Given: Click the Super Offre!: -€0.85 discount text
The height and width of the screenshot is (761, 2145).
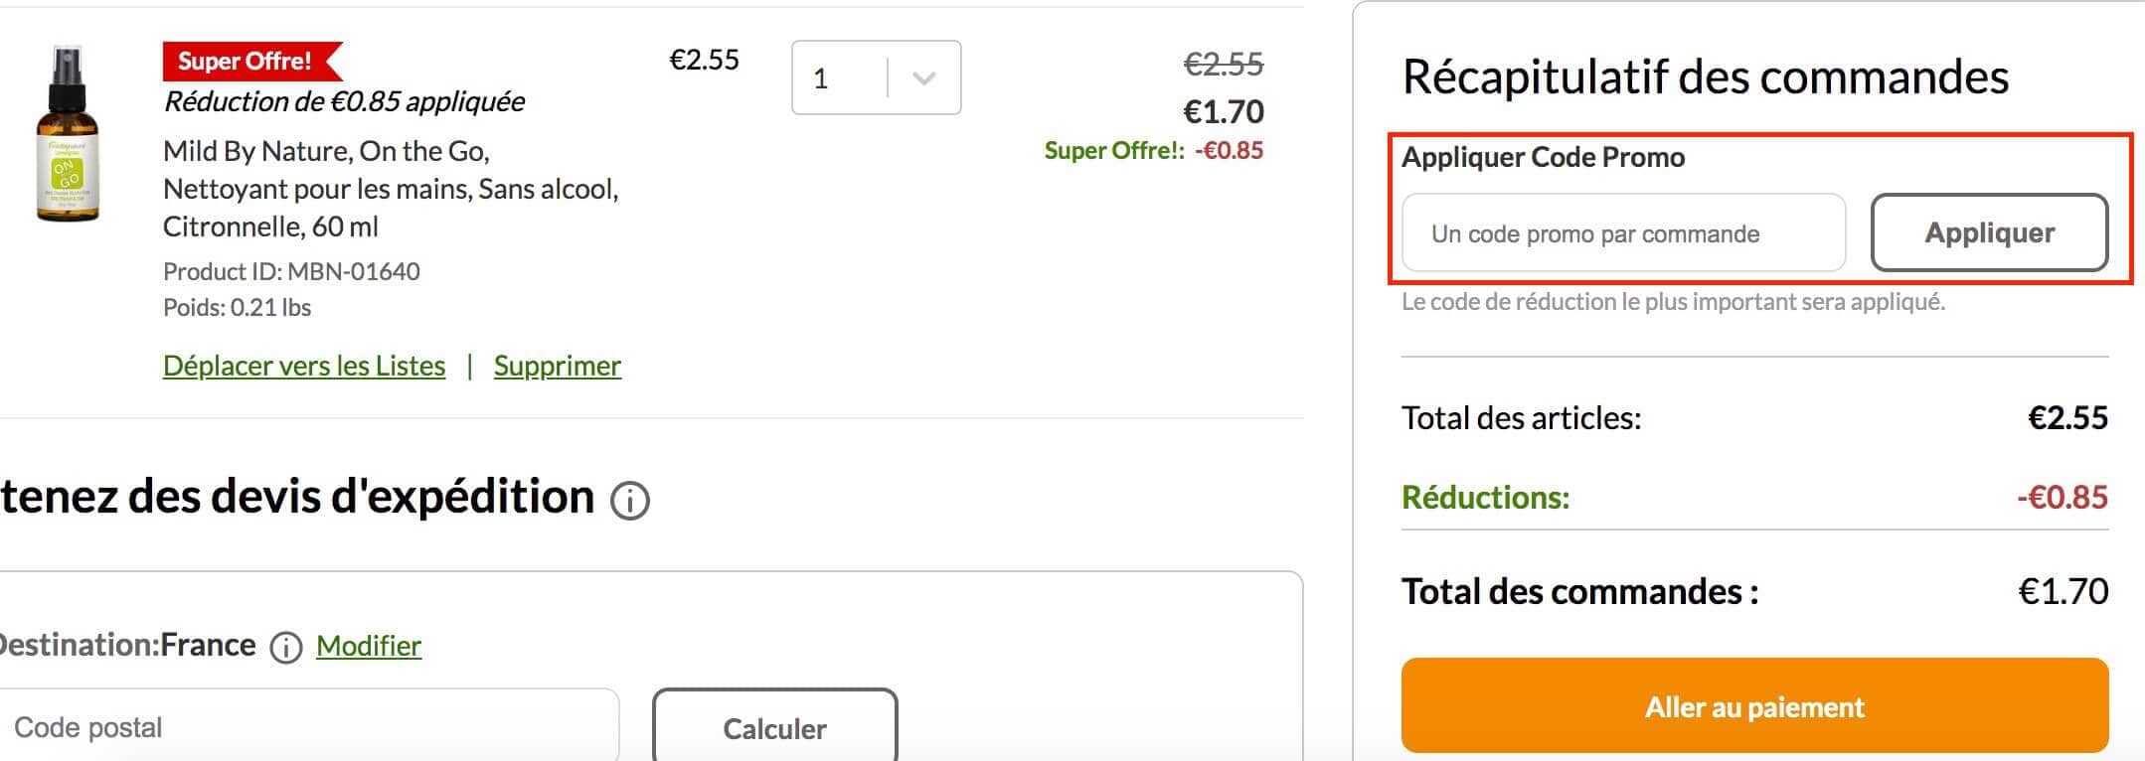Looking at the screenshot, I should 1153,150.
